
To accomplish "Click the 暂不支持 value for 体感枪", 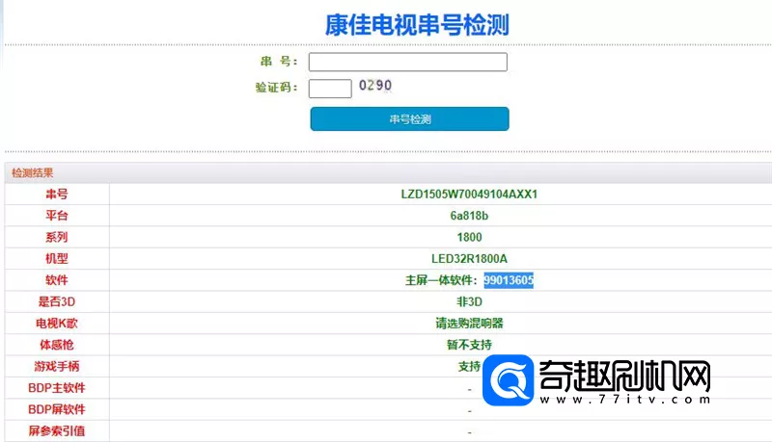I will click(469, 345).
